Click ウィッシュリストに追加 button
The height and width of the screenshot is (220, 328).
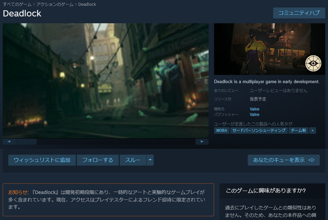pos(42,160)
